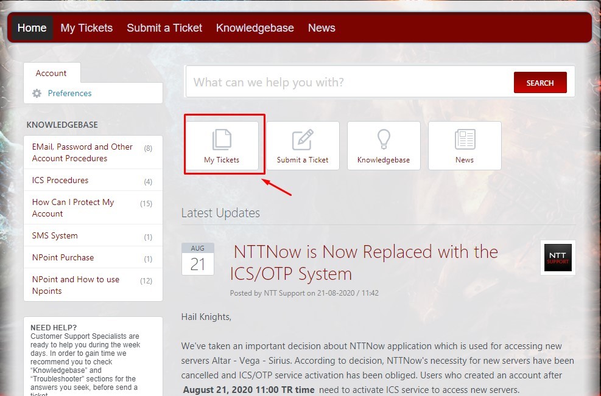Open the My Tickets stacked pages icon
This screenshot has width=601, height=396.
222,139
